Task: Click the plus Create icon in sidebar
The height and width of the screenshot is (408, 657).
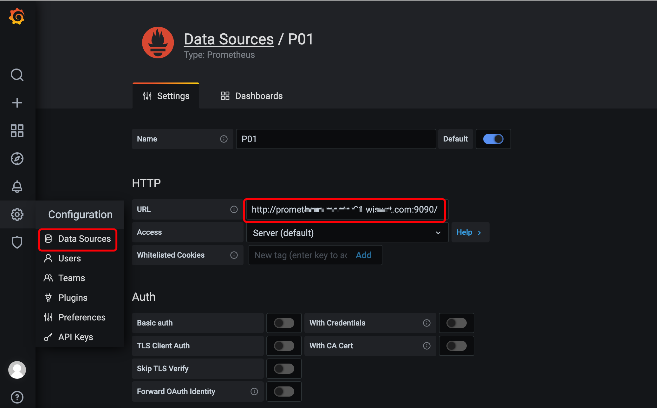Action: tap(17, 103)
